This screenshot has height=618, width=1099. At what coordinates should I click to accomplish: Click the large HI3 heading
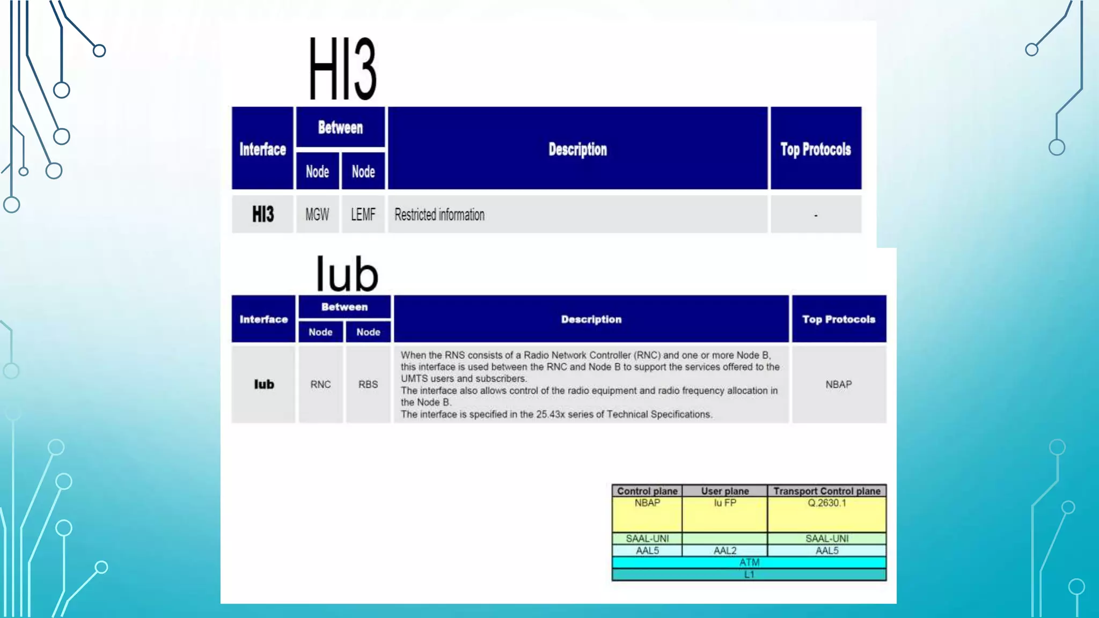tap(342, 69)
